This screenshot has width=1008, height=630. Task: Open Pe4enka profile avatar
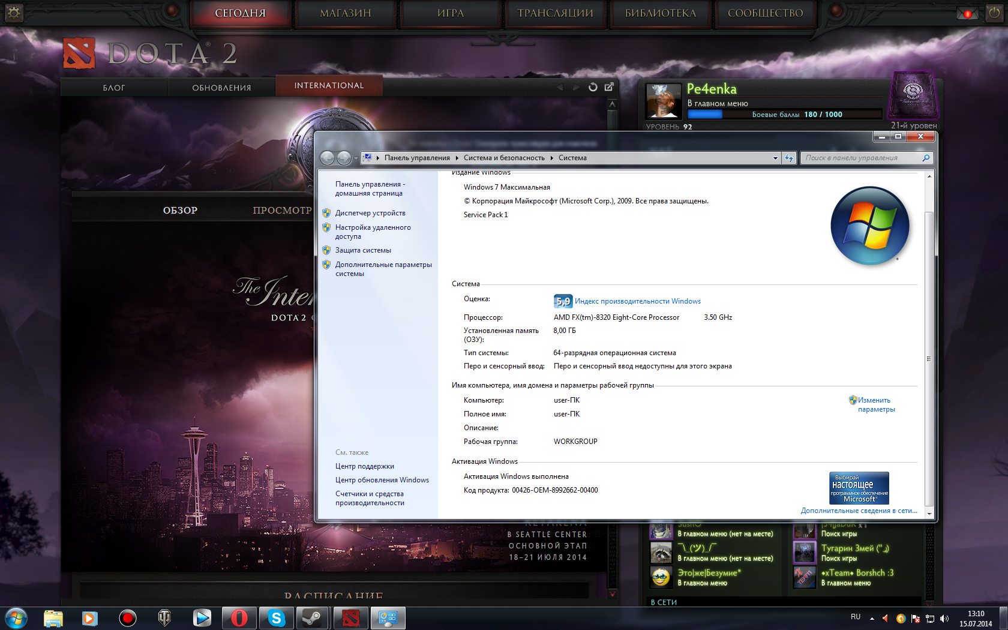[x=664, y=101]
